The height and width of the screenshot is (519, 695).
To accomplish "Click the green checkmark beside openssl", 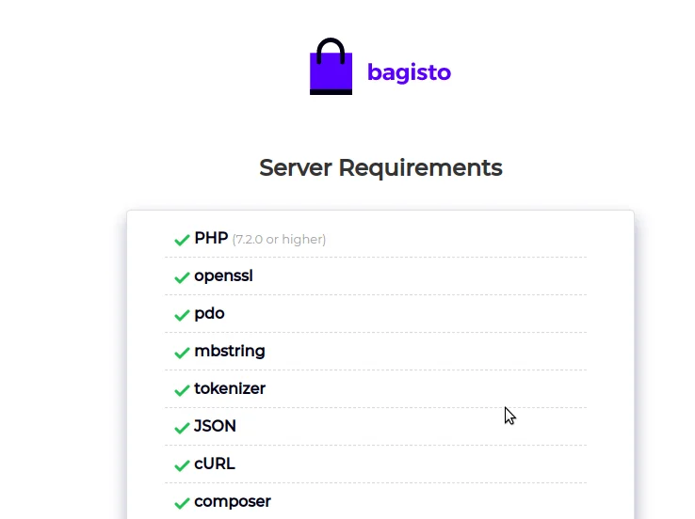I will (x=182, y=277).
